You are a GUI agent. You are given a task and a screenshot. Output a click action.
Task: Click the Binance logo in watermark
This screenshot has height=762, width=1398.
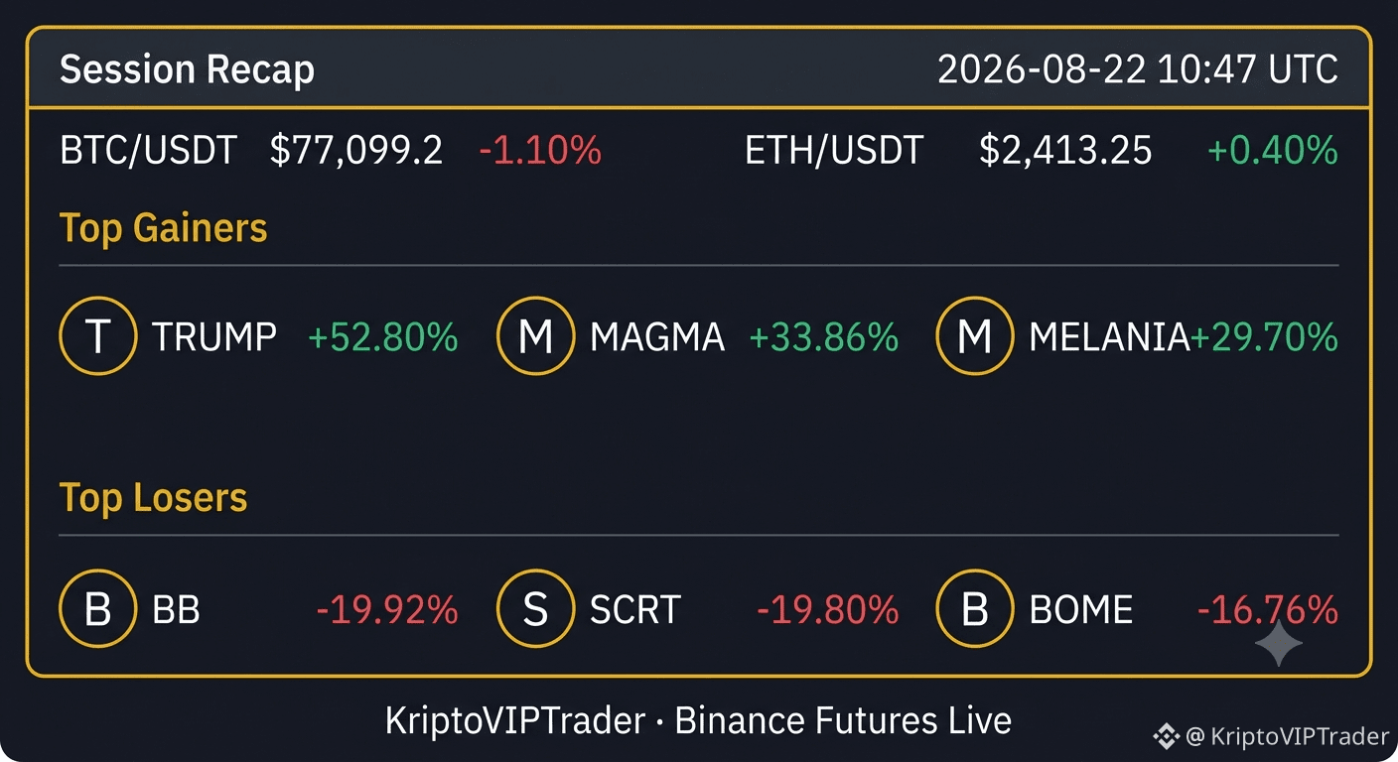pos(1166,736)
